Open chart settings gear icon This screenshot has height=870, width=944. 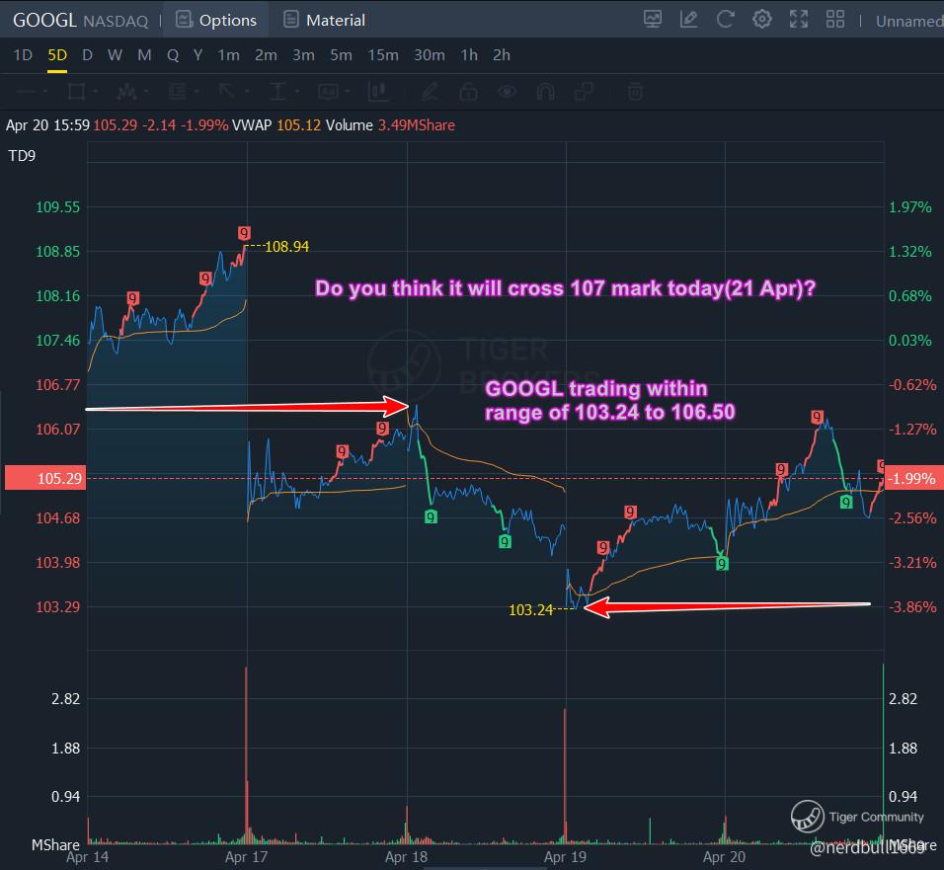pyautogui.click(x=762, y=20)
